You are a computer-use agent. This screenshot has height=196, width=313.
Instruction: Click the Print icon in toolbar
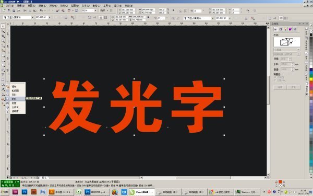pos(19,10)
